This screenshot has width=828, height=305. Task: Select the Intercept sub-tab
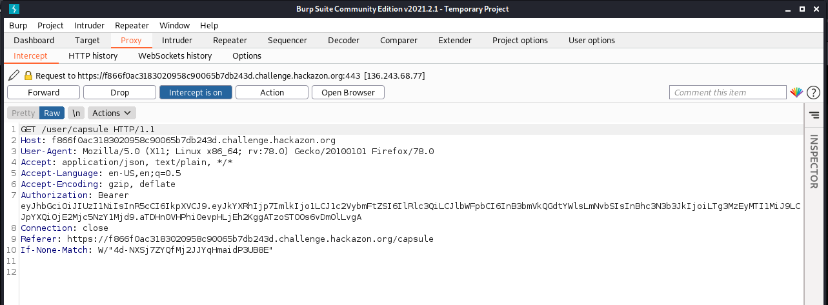30,56
